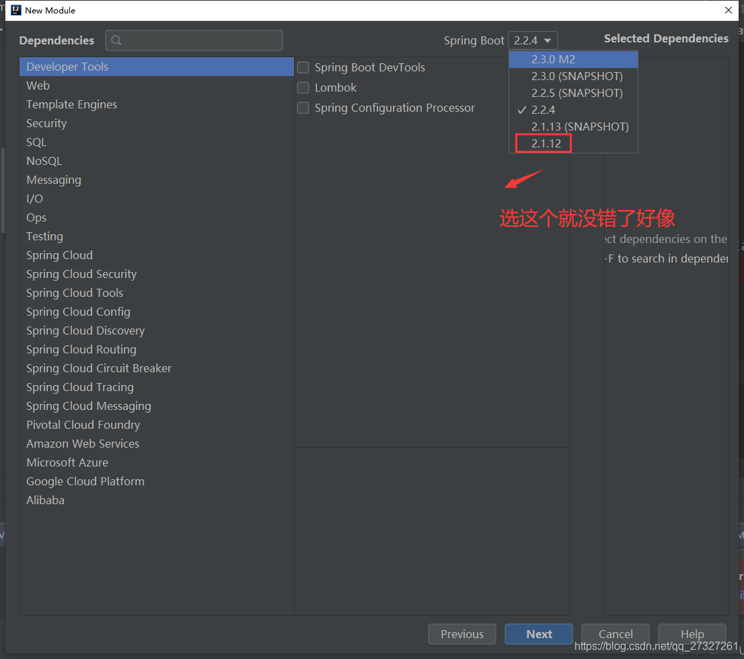Open the Testing category

coord(157,236)
